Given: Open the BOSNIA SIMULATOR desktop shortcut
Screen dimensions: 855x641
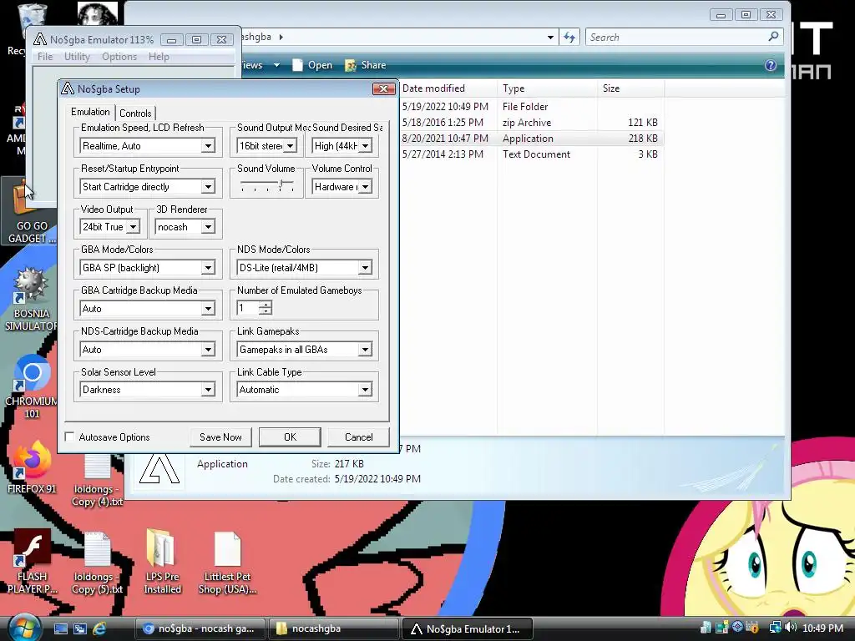Looking at the screenshot, I should (31, 299).
